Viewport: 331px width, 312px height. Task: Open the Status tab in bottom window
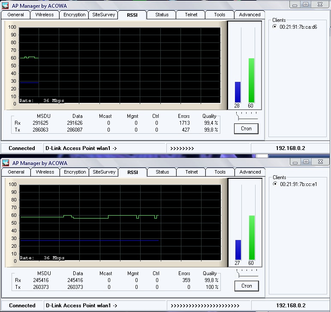point(162,172)
